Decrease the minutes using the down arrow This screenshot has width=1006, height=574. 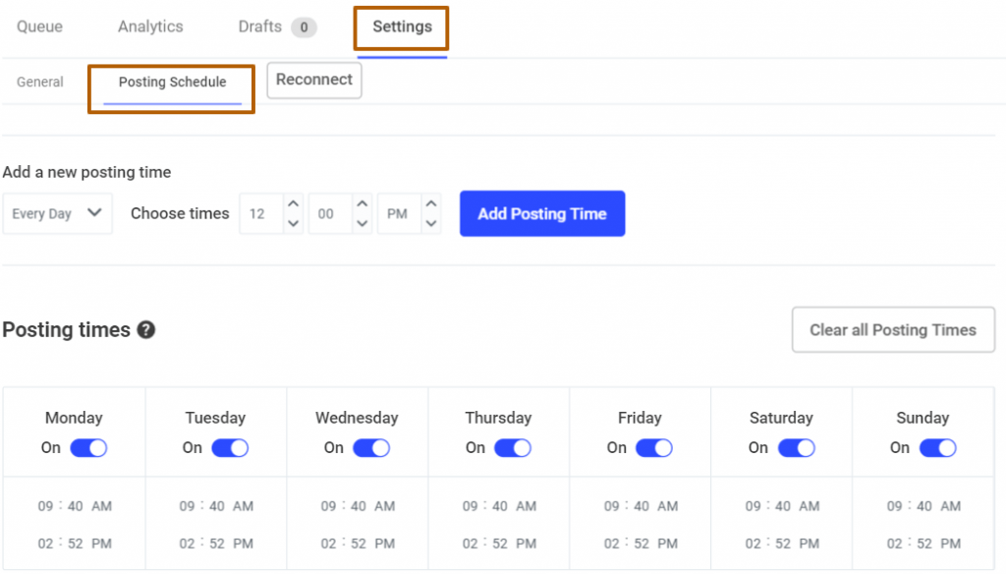[363, 223]
